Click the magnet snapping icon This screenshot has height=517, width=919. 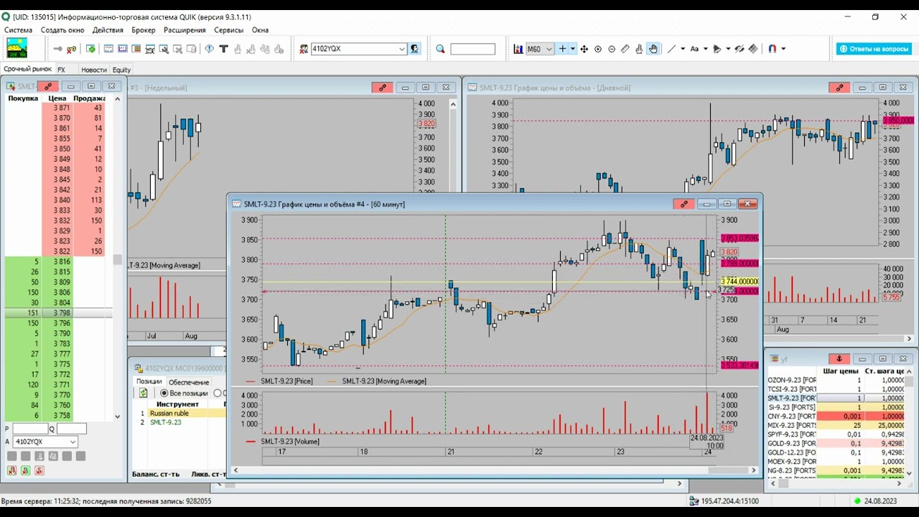click(773, 49)
